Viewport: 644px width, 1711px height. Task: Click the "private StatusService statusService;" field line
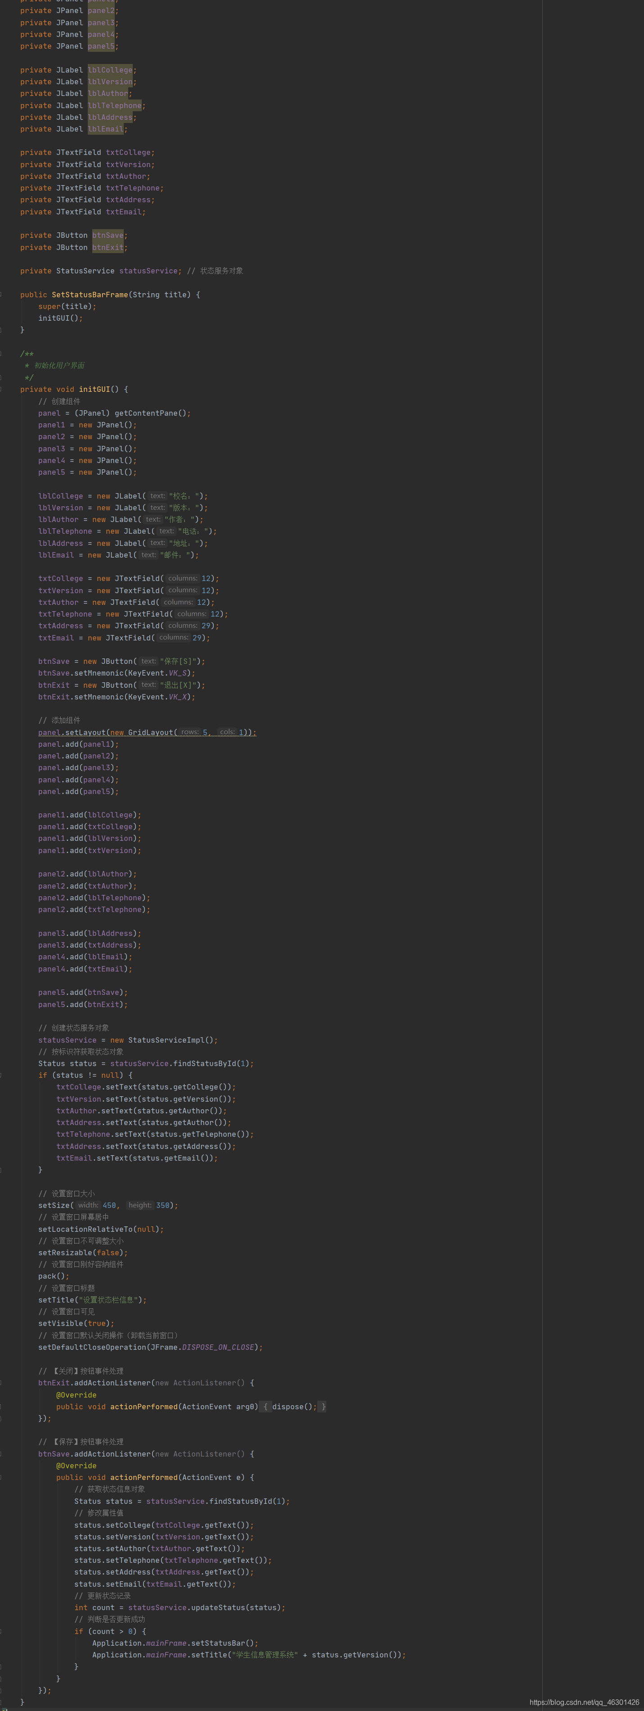point(100,271)
